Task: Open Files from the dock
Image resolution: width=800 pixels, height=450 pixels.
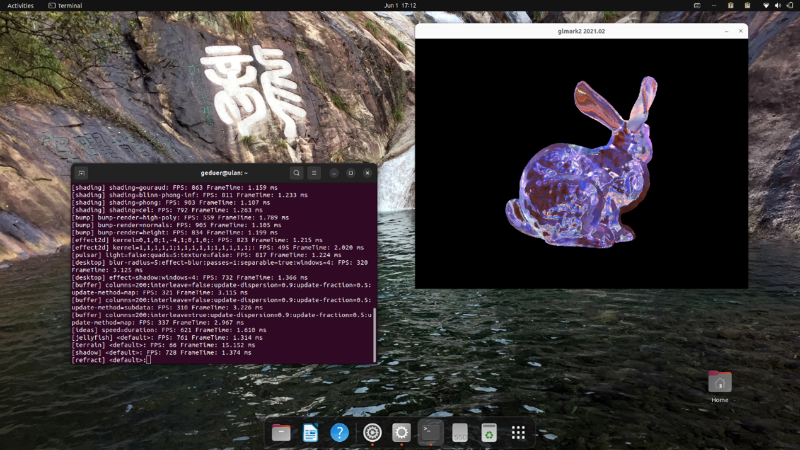Action: pyautogui.click(x=281, y=432)
